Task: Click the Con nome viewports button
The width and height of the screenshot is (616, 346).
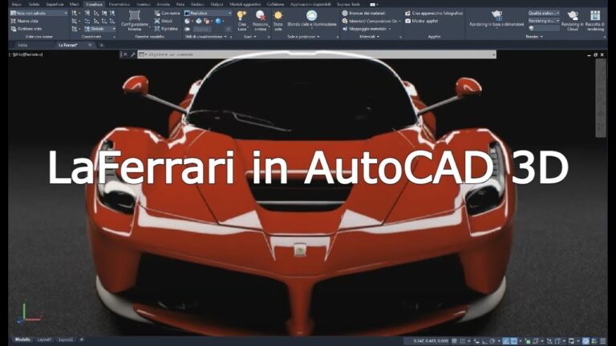Action: 167,13
